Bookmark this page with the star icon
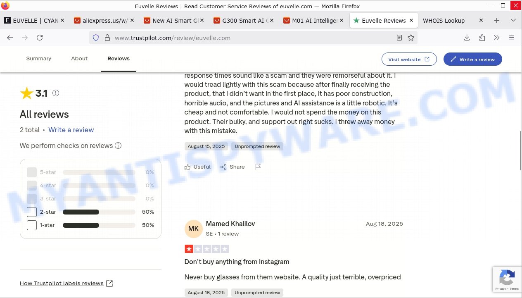The image size is (522, 298). pyautogui.click(x=411, y=38)
